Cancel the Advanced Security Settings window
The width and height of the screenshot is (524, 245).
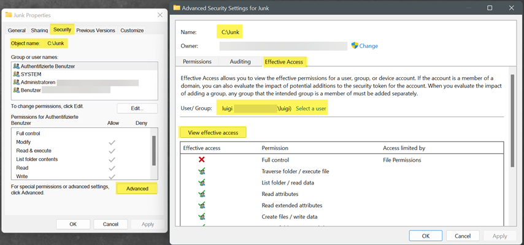(x=463, y=236)
